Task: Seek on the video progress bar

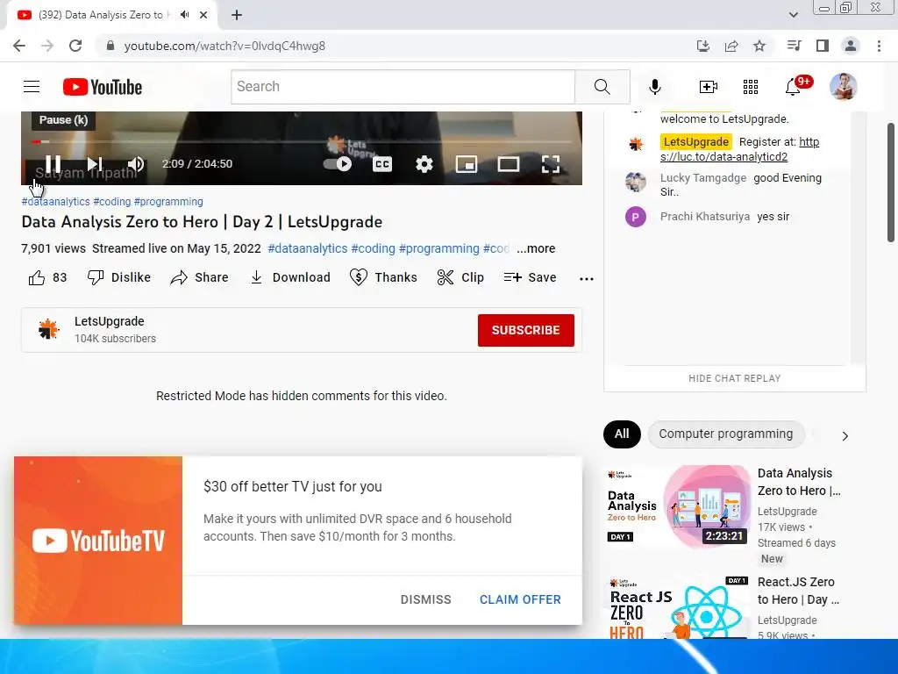Action: [302, 141]
